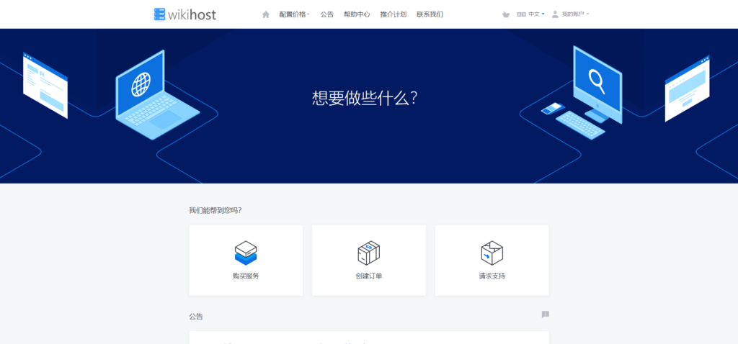Click the wikihost logo
Screen dimensions: 738x344
point(185,14)
